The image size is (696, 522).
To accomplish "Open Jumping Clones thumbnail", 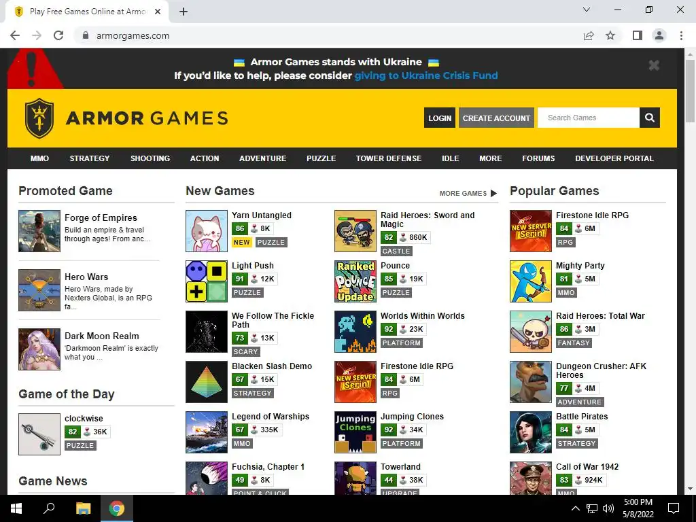I will [355, 432].
